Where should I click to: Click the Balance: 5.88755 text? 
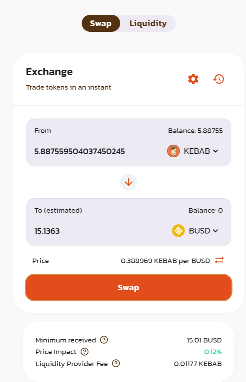[195, 131]
